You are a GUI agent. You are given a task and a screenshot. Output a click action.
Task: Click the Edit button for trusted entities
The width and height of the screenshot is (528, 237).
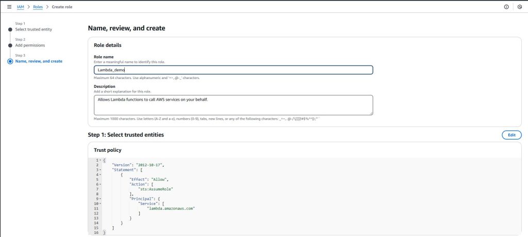(511, 135)
